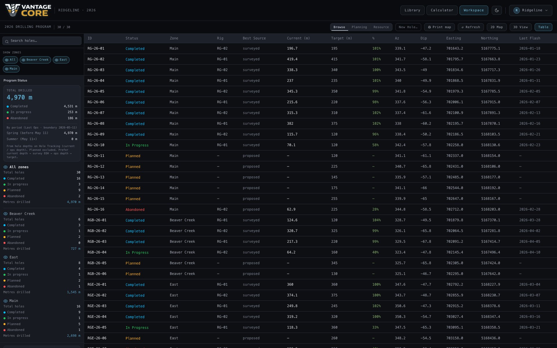This screenshot has height=348, width=557.
Task: Select hole RGB-26-04 ID cell
Action: tap(97, 252)
